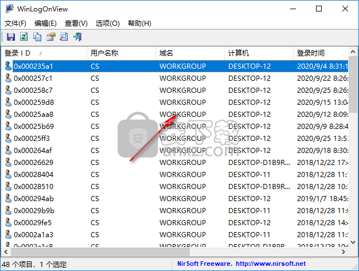Screen dimensions: 359x271
Task: Click the horizontal scrollbar right arrow
Action: click(x=344, y=252)
